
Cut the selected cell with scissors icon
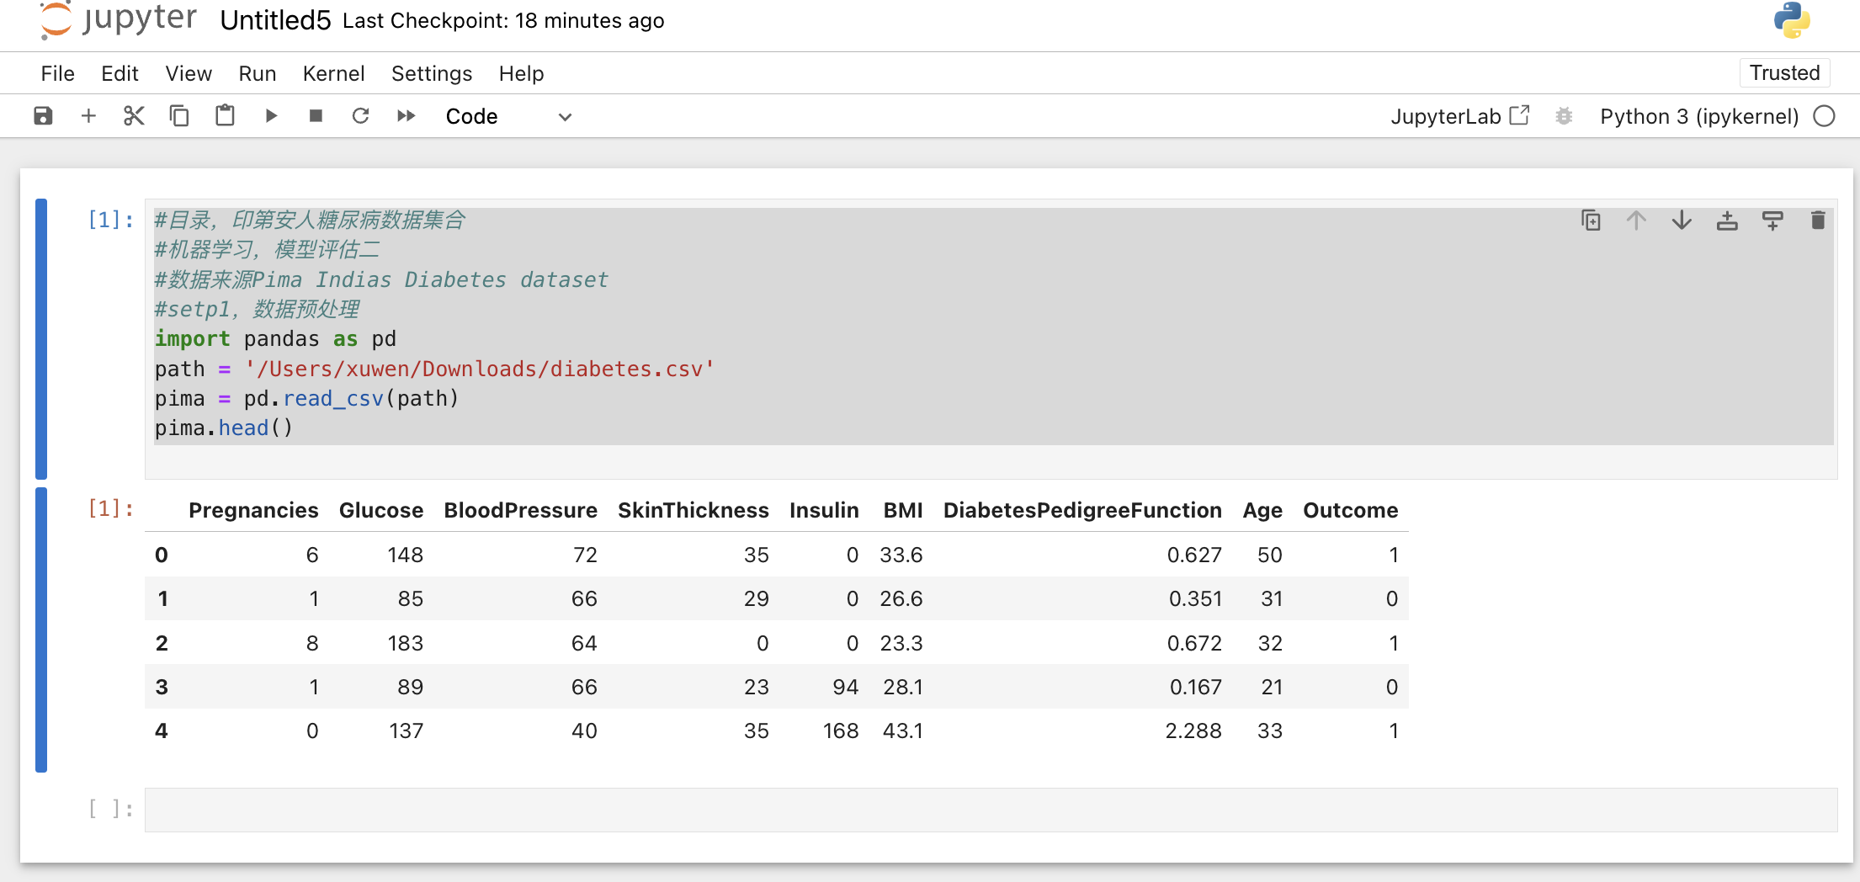[134, 116]
